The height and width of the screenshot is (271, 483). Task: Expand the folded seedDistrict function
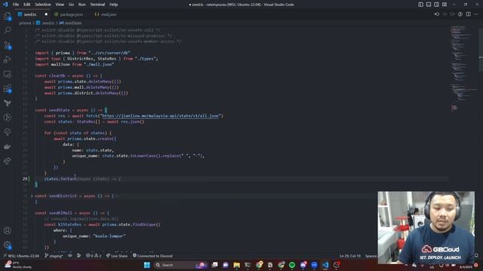pos(32,196)
